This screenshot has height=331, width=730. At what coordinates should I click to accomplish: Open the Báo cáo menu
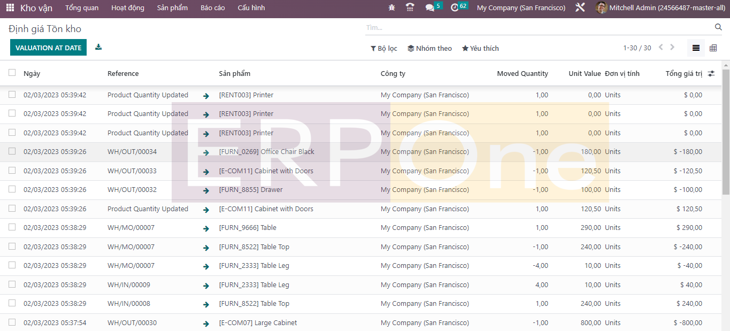(x=212, y=8)
